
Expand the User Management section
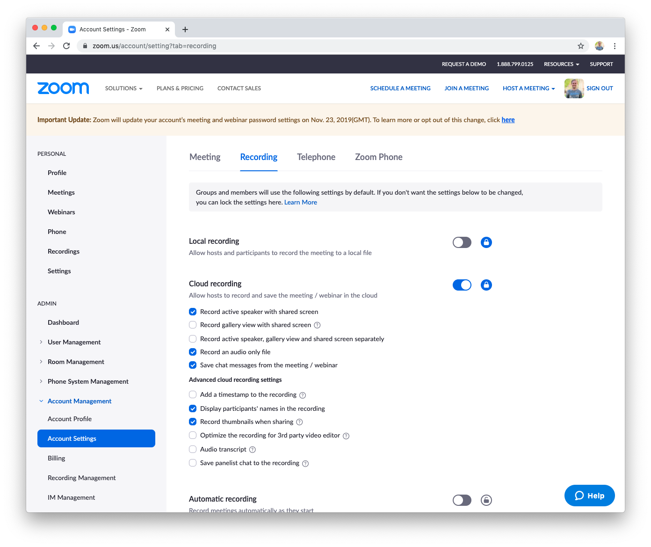41,342
